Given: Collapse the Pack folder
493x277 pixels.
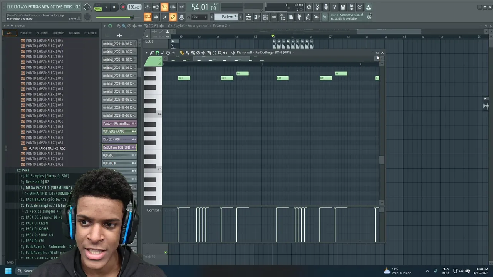Looking at the screenshot, I should tap(25, 170).
